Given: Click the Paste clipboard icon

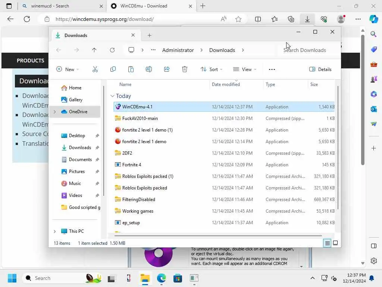Looking at the screenshot, I should coord(131,69).
